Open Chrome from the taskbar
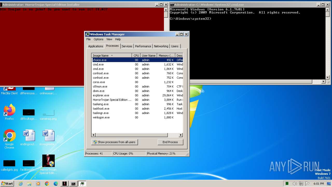 (47, 184)
